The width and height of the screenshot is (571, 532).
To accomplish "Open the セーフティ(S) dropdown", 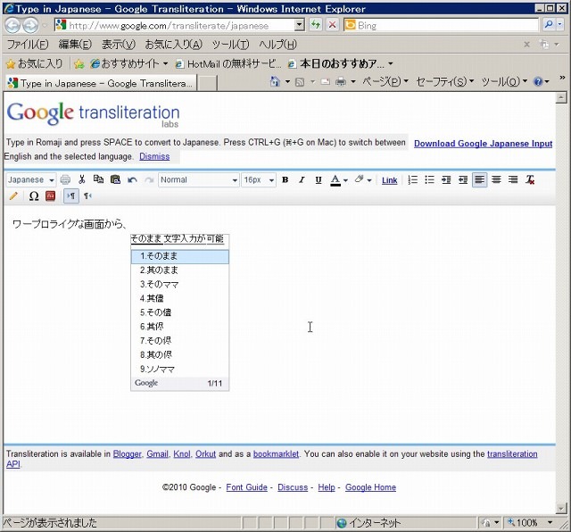I will click(x=445, y=81).
